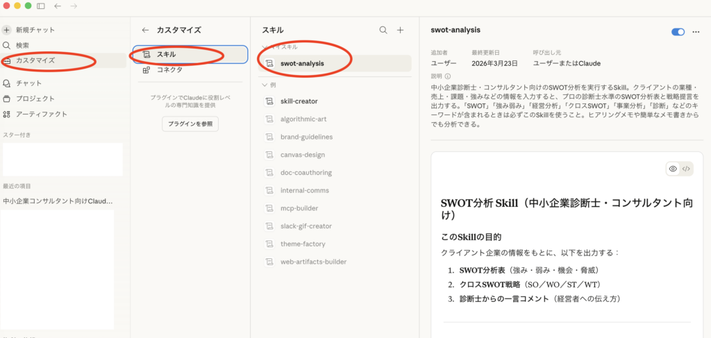Select the mcp-builder example skill
Viewport: 711px width, 338px height.
pyautogui.click(x=299, y=208)
